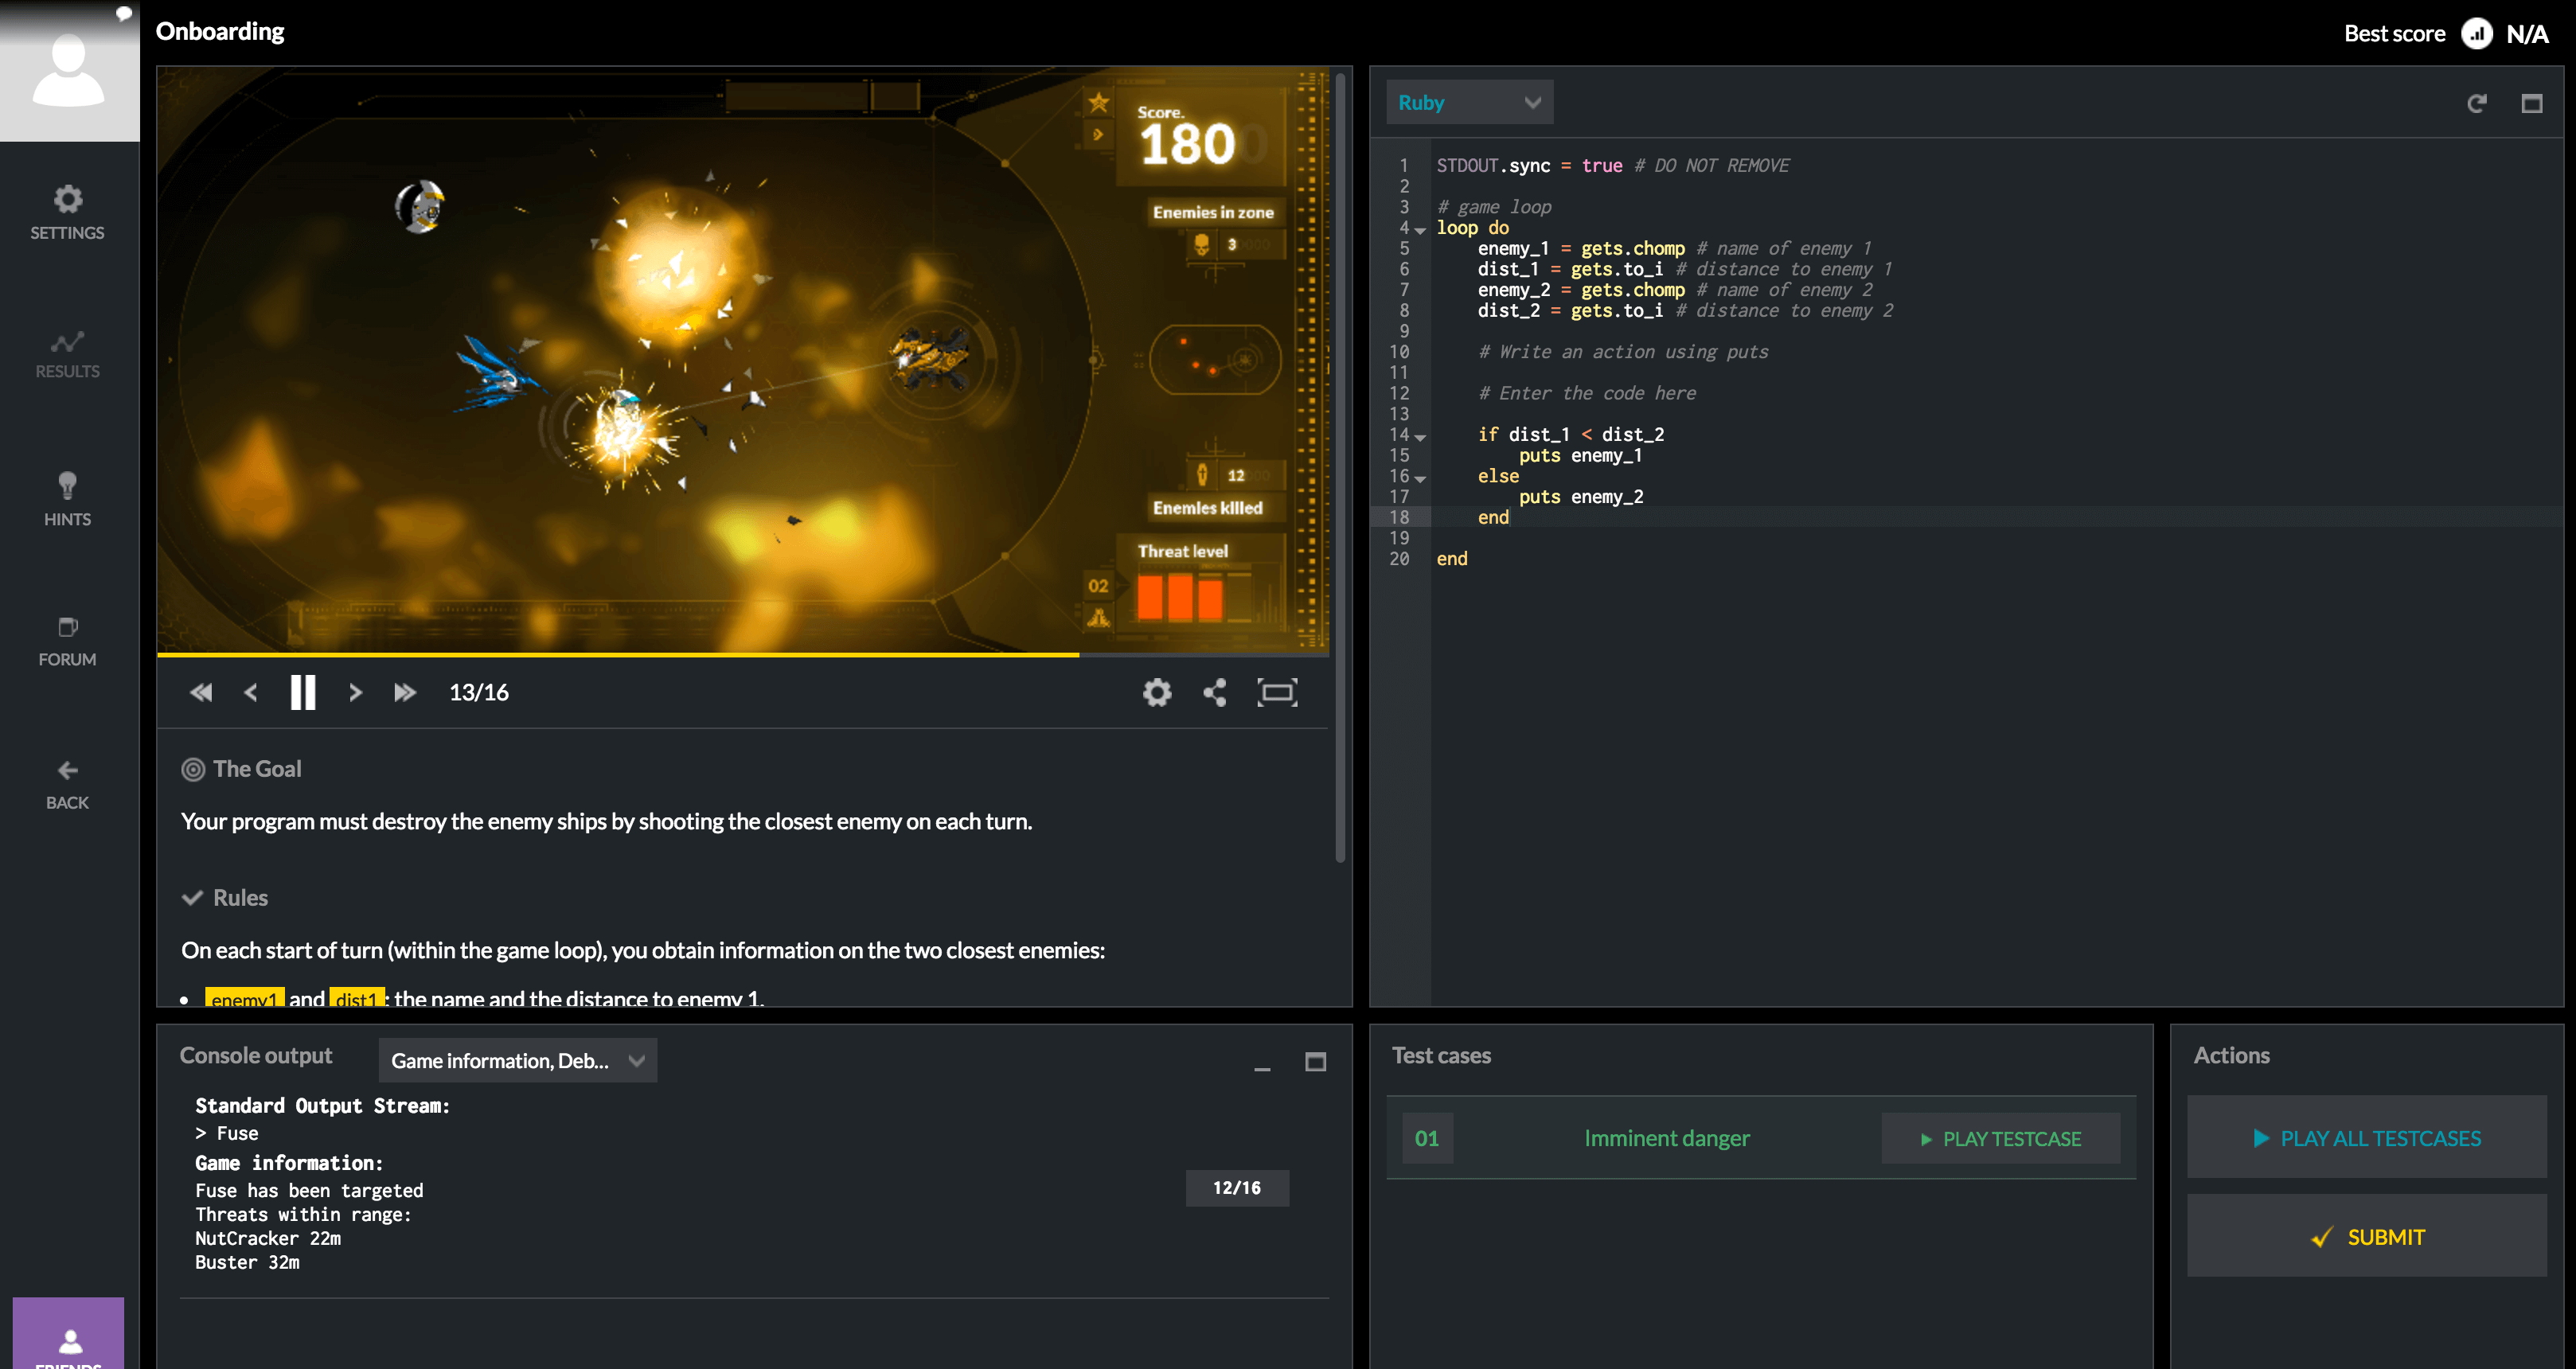The height and width of the screenshot is (1369, 2576).
Task: Toggle fullscreen replay viewer
Action: pos(1277,692)
